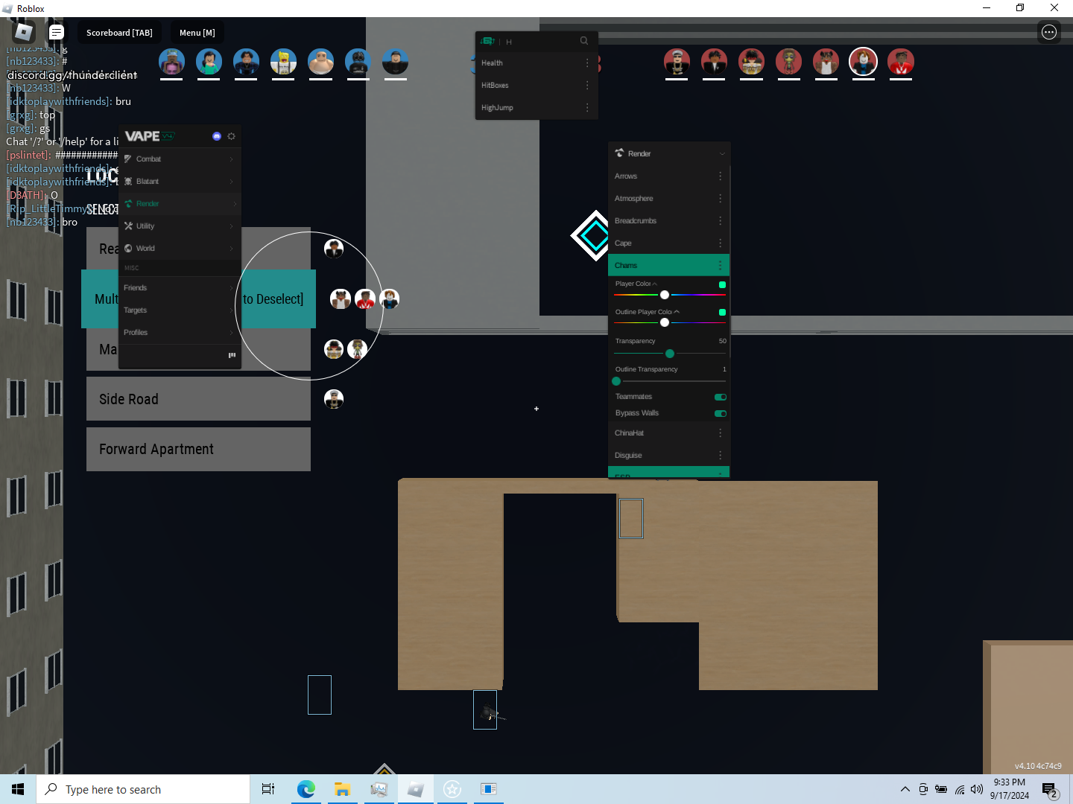Open Task View from the taskbar
This screenshot has width=1073, height=804.
[x=268, y=789]
